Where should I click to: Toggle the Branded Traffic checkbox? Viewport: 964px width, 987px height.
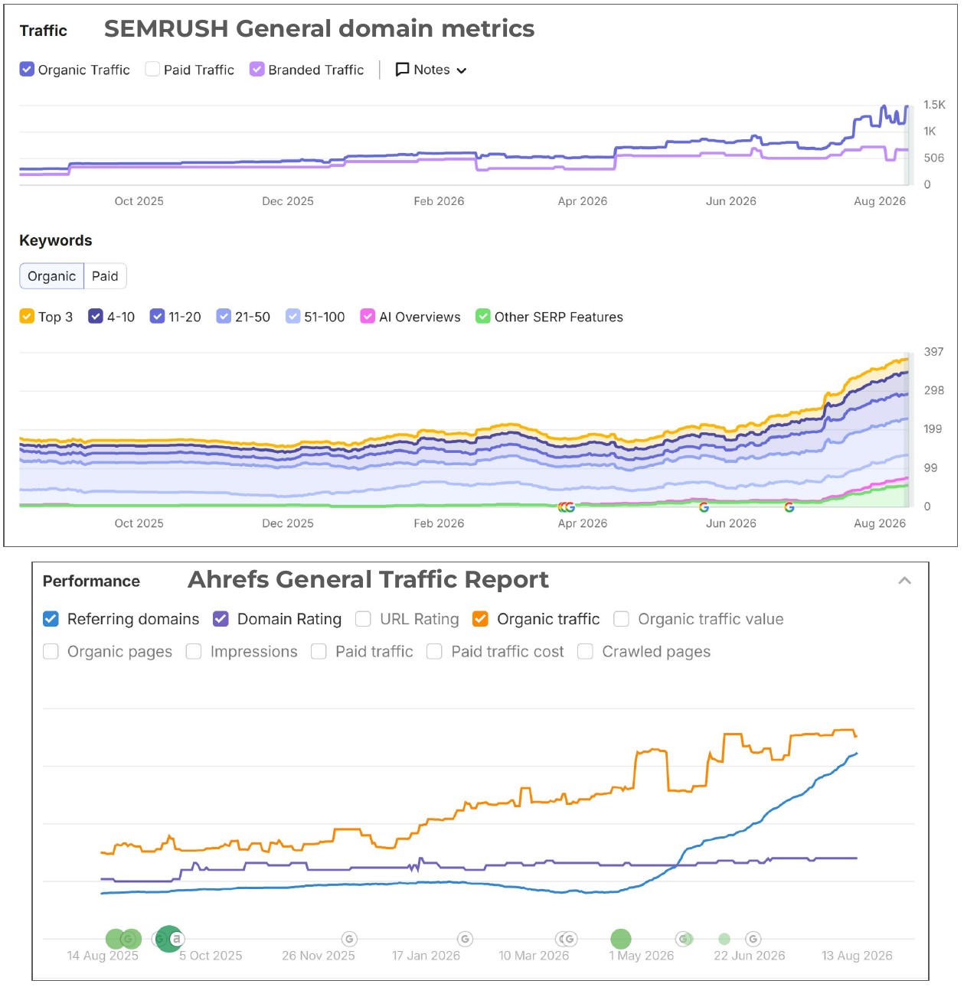(257, 69)
